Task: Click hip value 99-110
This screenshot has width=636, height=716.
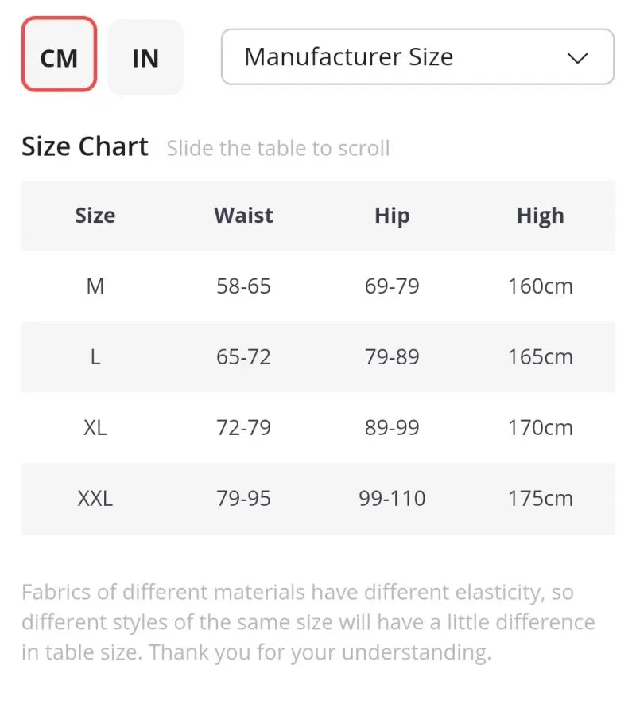Action: tap(392, 499)
